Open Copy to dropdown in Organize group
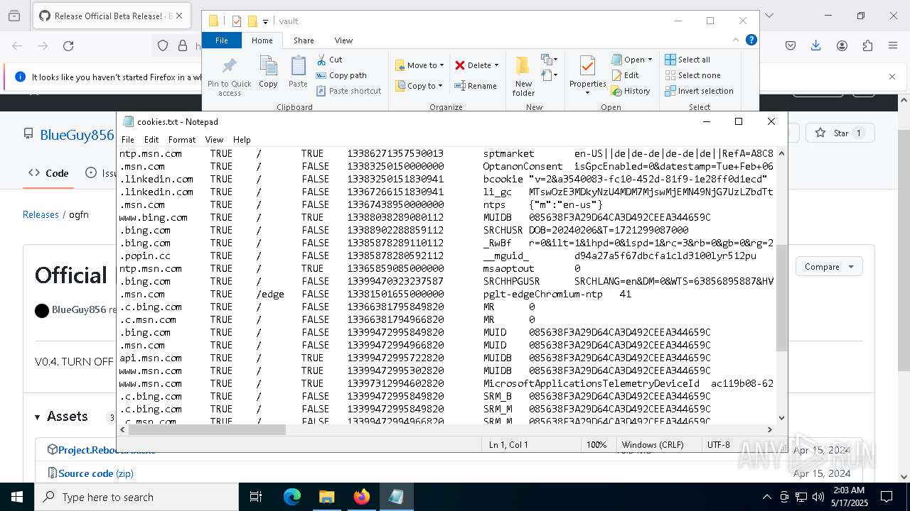The height and width of the screenshot is (511, 910). tap(419, 86)
